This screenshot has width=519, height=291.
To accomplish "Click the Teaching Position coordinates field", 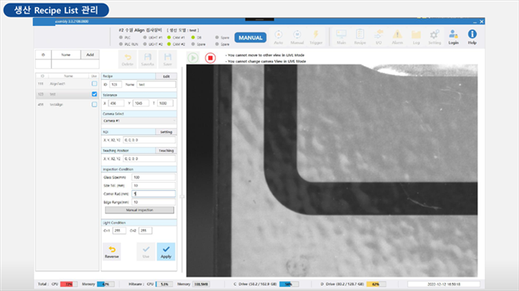I will point(149,158).
